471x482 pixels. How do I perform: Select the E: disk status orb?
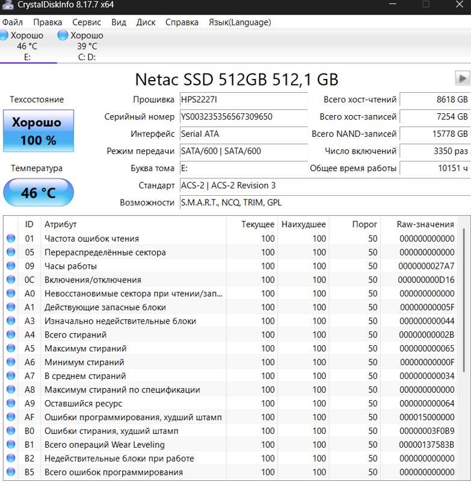(x=4, y=36)
